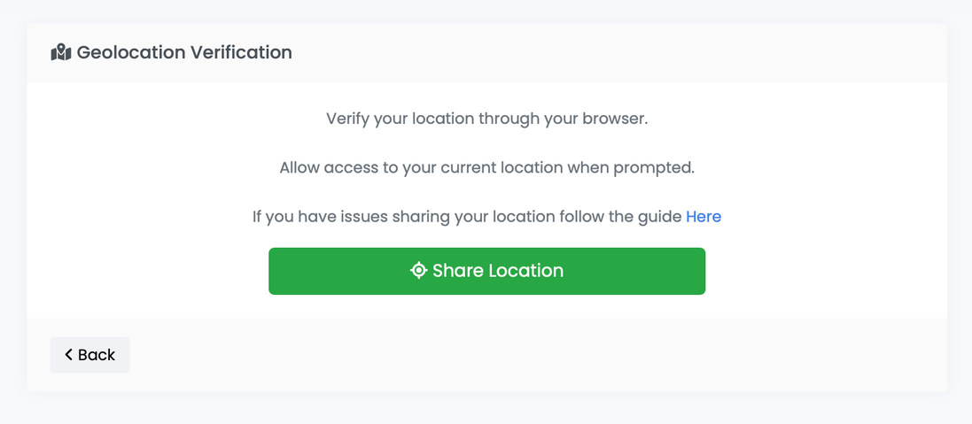The width and height of the screenshot is (972, 424).
Task: Click the crosshair icon on Share Location
Action: pyautogui.click(x=419, y=271)
